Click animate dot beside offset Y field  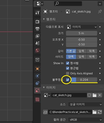(100, 45)
